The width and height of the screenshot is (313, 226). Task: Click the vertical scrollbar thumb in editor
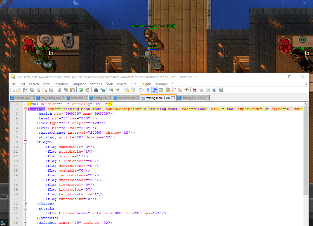pos(305,151)
